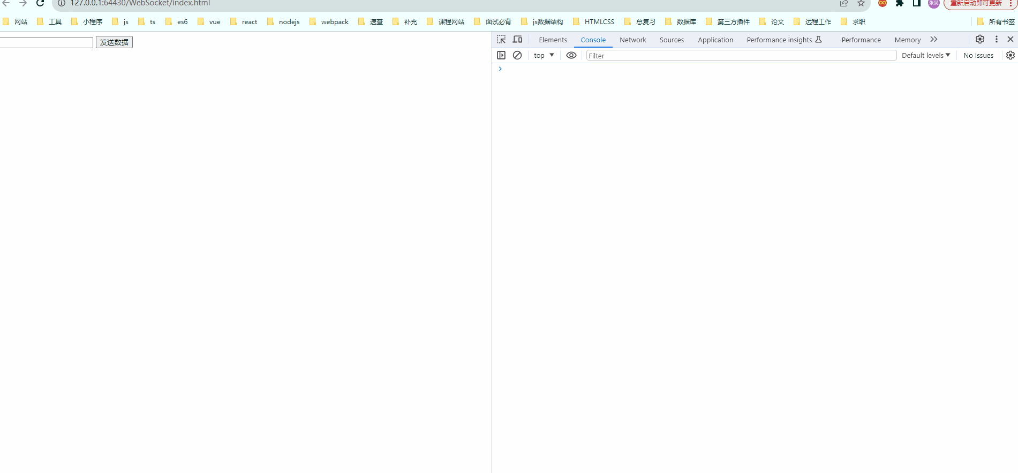Click the browser forward arrow

23,3
